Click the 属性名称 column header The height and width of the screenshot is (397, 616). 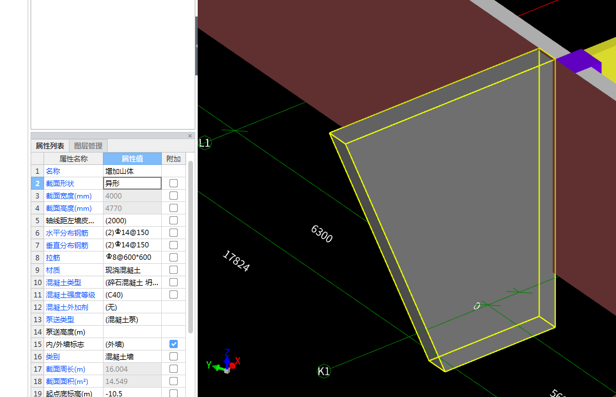point(74,158)
